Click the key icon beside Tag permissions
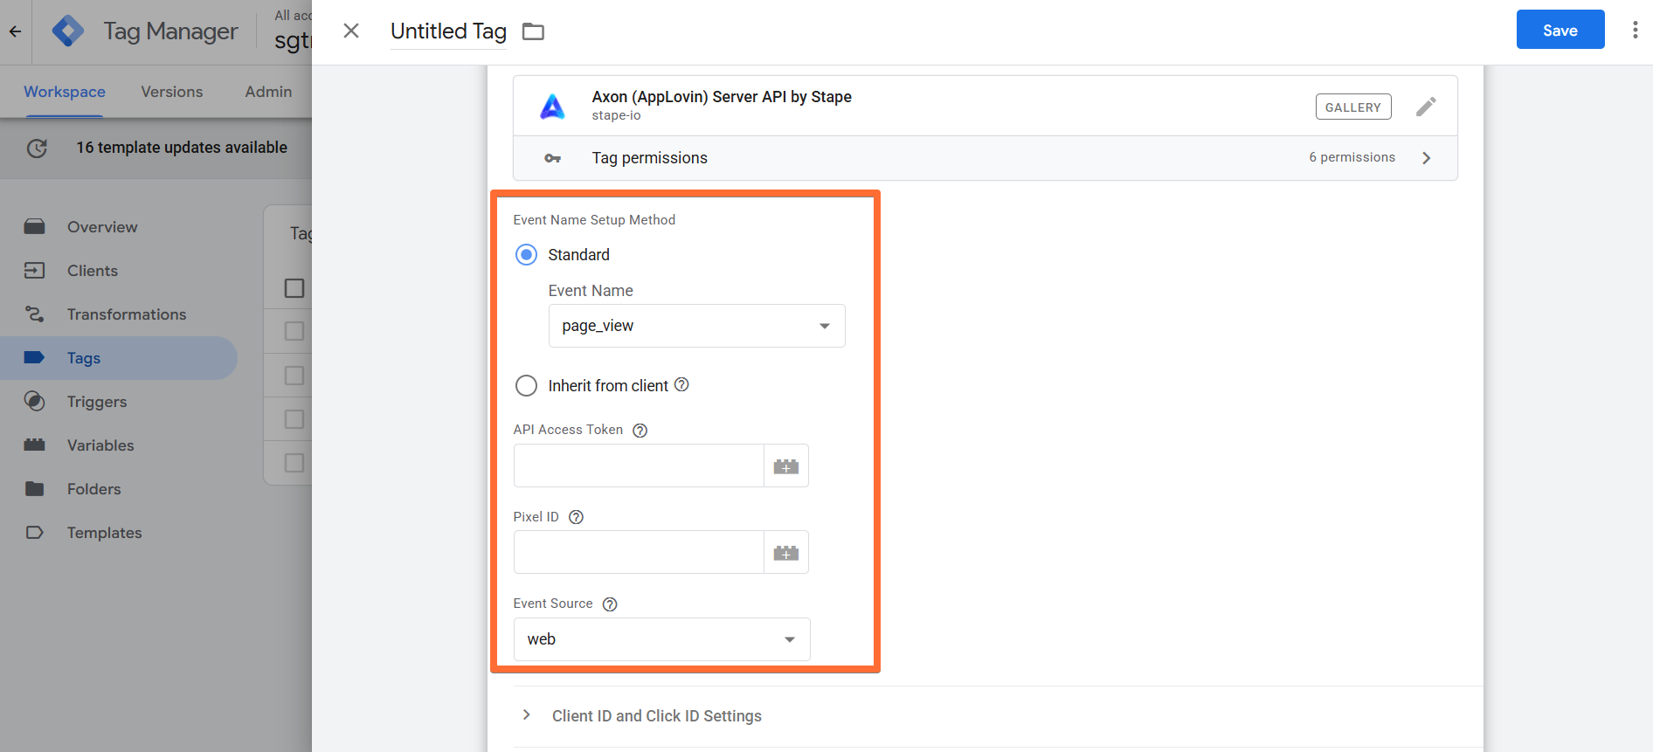Image resolution: width=1653 pixels, height=752 pixels. 552,158
